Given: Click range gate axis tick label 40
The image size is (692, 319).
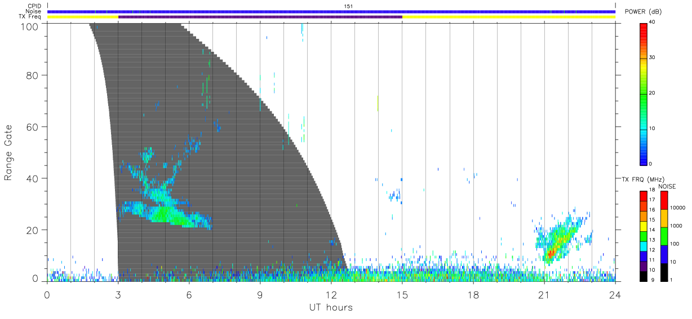Looking at the screenshot, I should pyautogui.click(x=33, y=178).
